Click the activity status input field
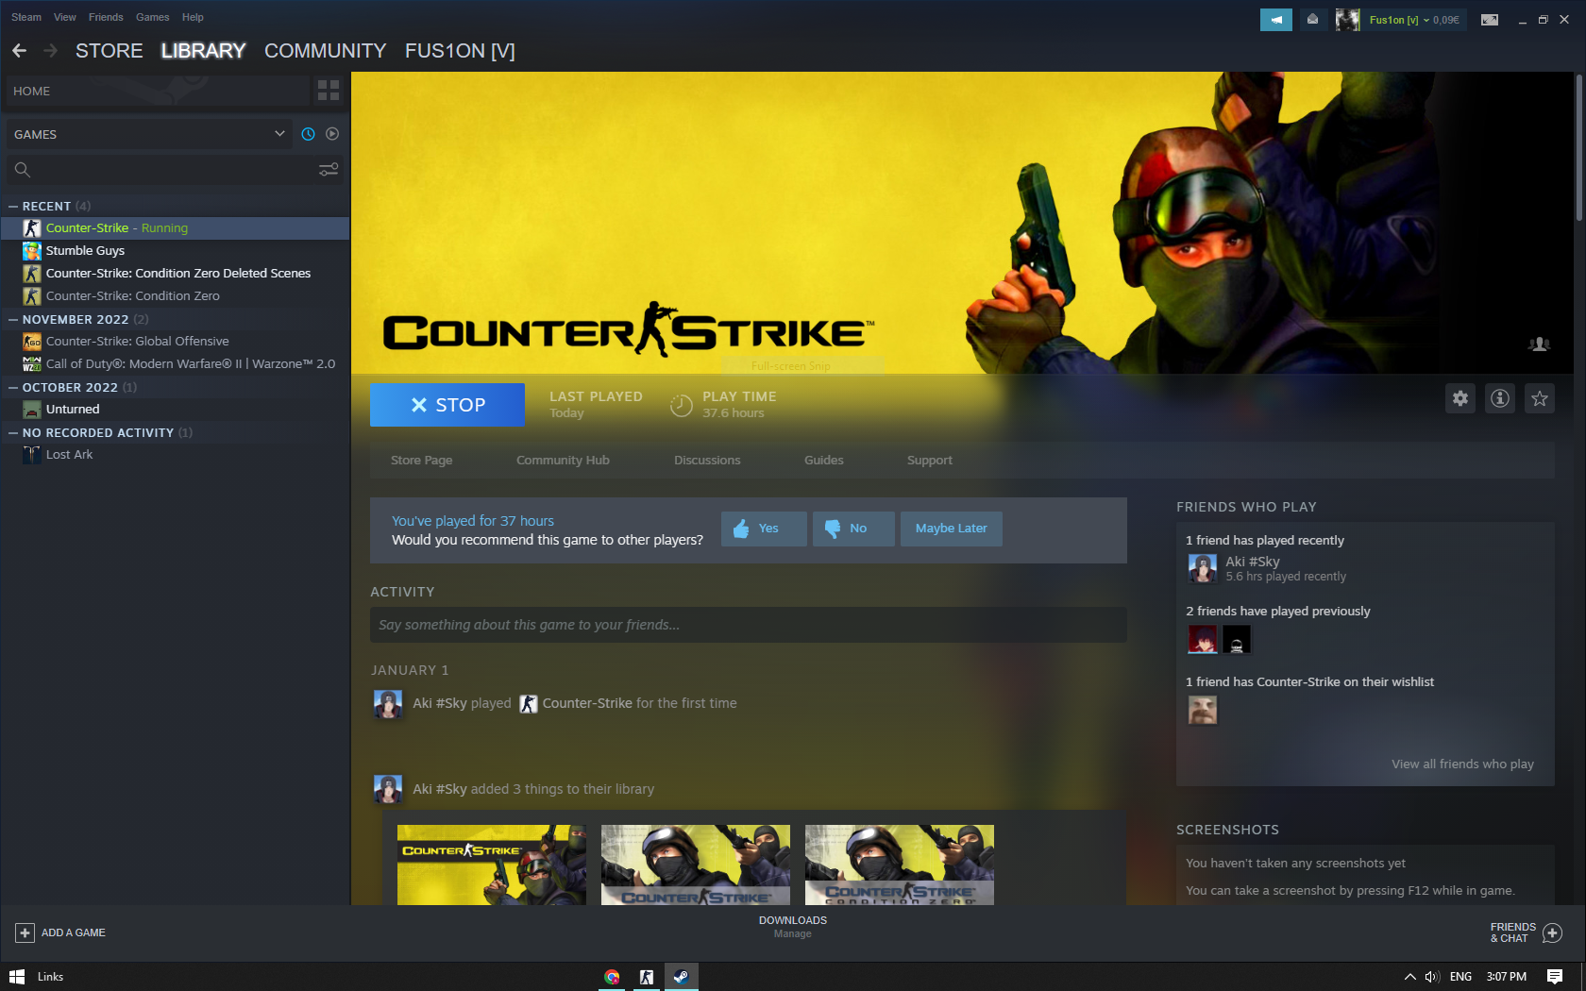 point(748,625)
